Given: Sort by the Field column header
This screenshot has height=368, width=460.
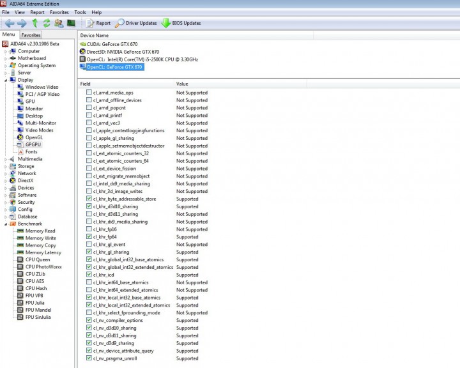Looking at the screenshot, I should [126, 84].
